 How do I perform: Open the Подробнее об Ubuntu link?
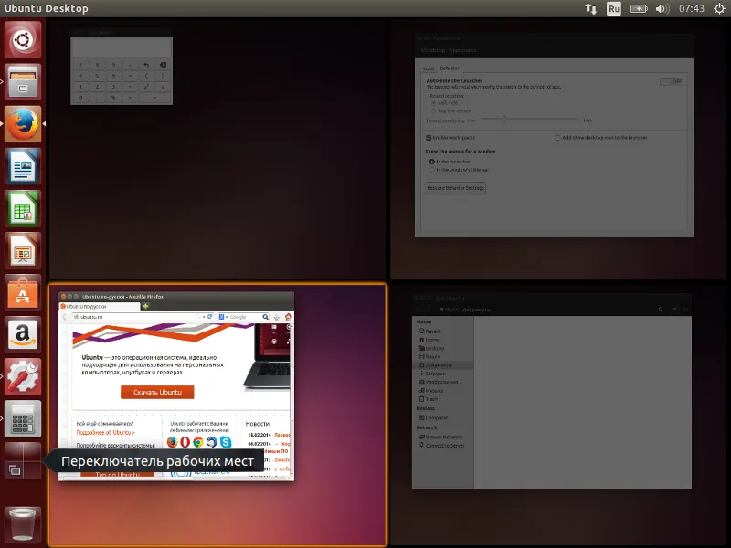[106, 432]
